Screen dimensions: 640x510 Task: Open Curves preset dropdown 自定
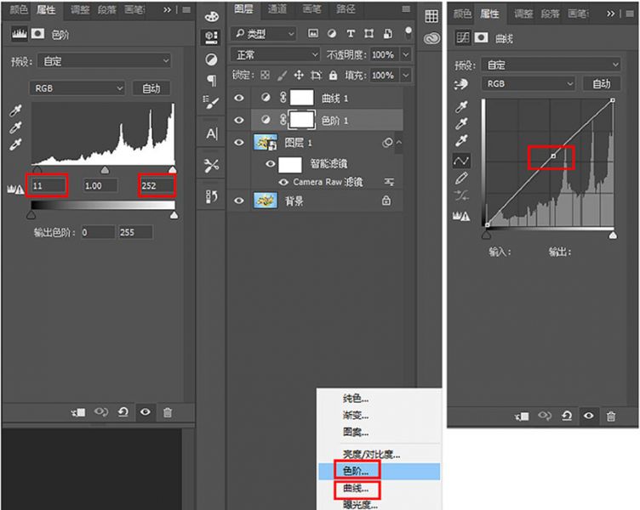(551, 65)
